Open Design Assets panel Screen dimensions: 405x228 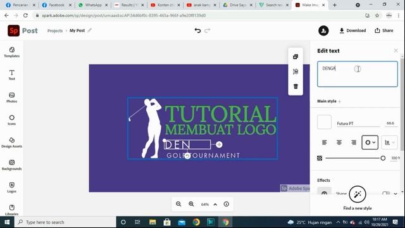11,142
